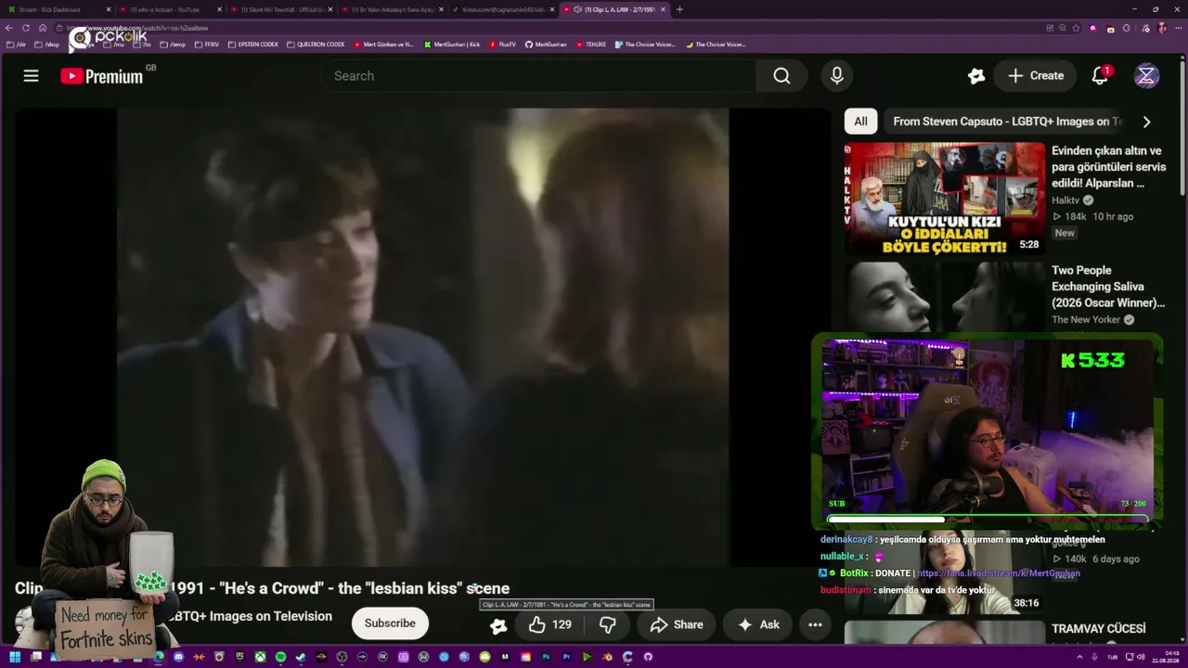Image resolution: width=1188 pixels, height=668 pixels.
Task: Select the From Steven Capsuto chip
Action: click(x=1006, y=122)
